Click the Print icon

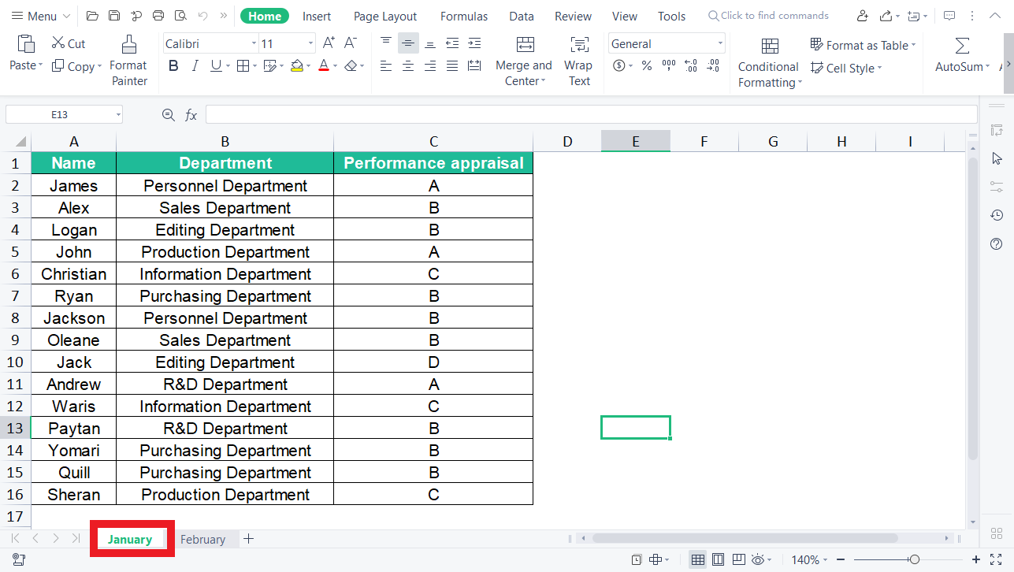[158, 16]
